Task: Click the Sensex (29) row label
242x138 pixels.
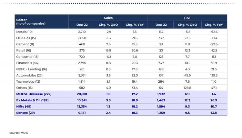Action: pos(25,113)
